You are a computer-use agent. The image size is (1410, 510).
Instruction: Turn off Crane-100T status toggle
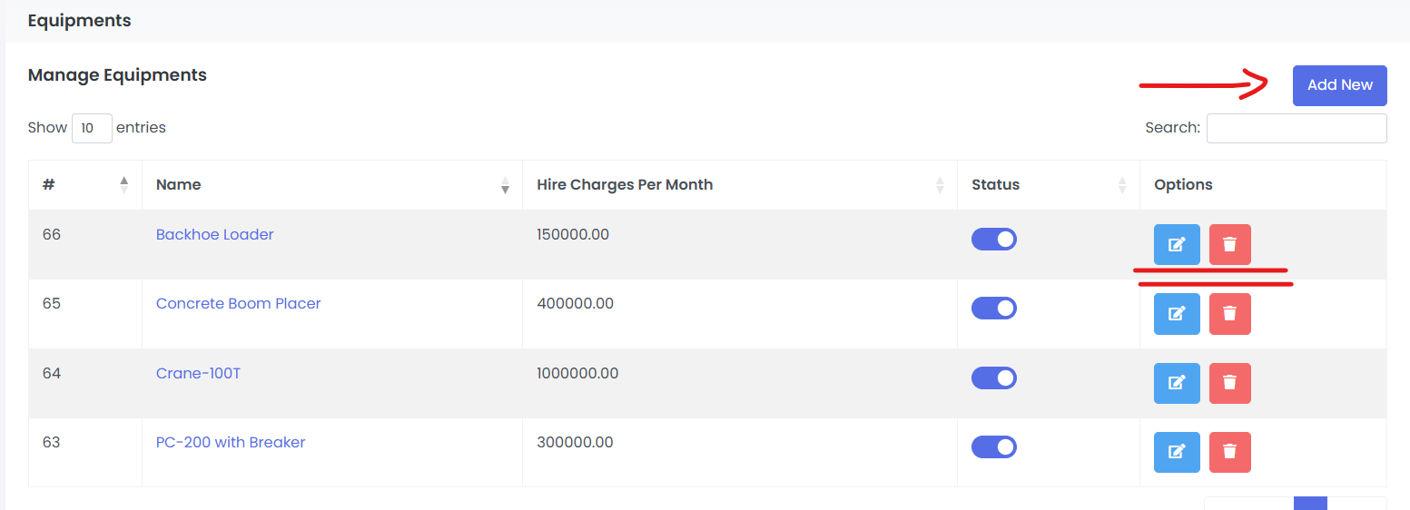[x=993, y=378]
